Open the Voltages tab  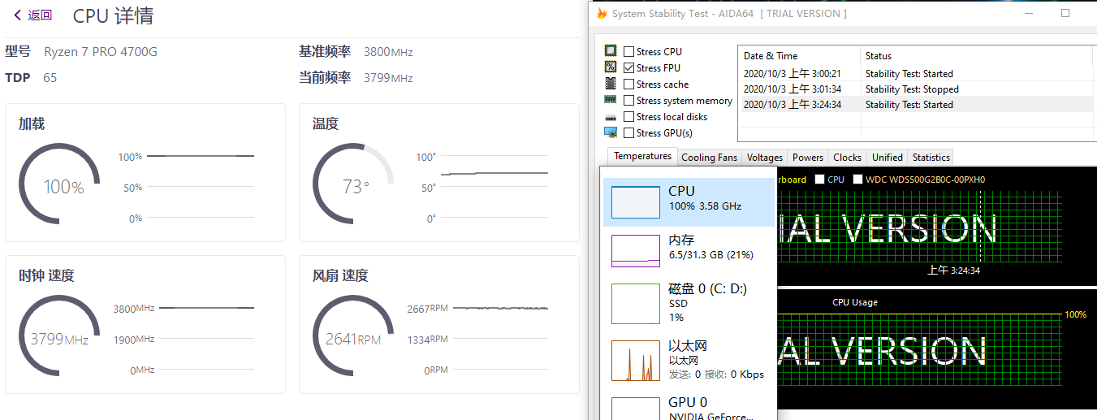pos(765,158)
